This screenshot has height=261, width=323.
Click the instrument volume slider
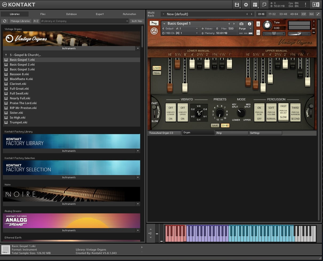[x=300, y=34]
